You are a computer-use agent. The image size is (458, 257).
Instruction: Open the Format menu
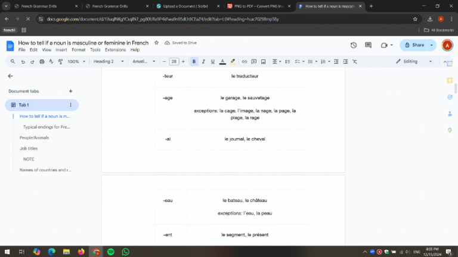(79, 50)
